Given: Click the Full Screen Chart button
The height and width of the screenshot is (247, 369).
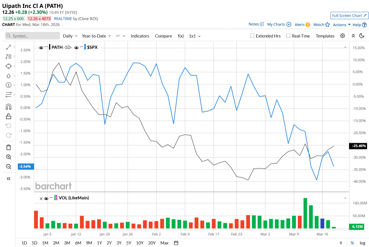Looking at the screenshot, I should [x=349, y=16].
